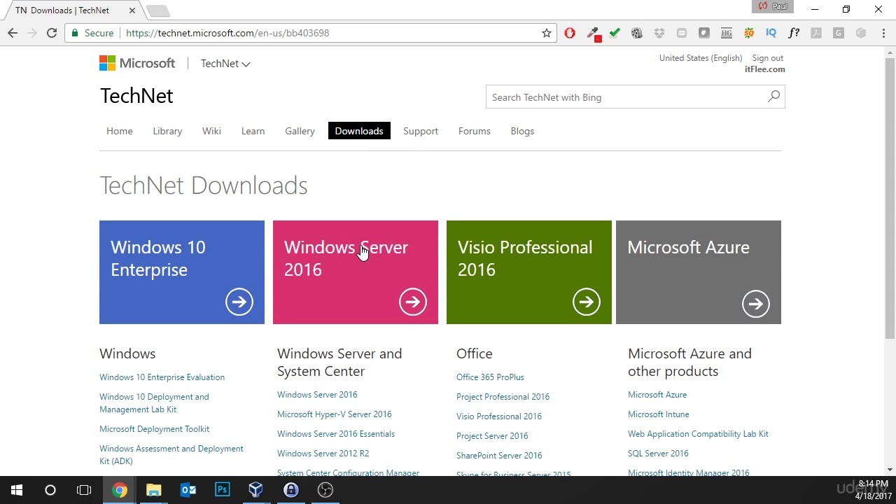896x504 pixels.
Task: Open the itFlee.com profile link
Action: [x=764, y=69]
